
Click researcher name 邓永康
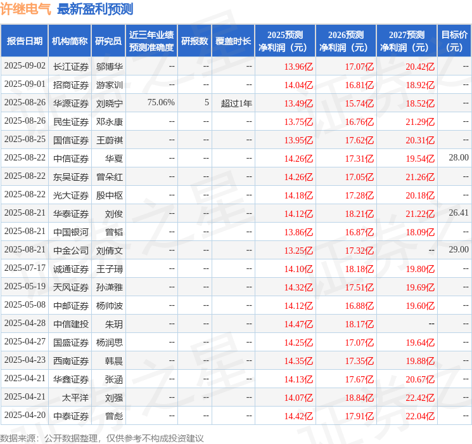[x=109, y=122]
